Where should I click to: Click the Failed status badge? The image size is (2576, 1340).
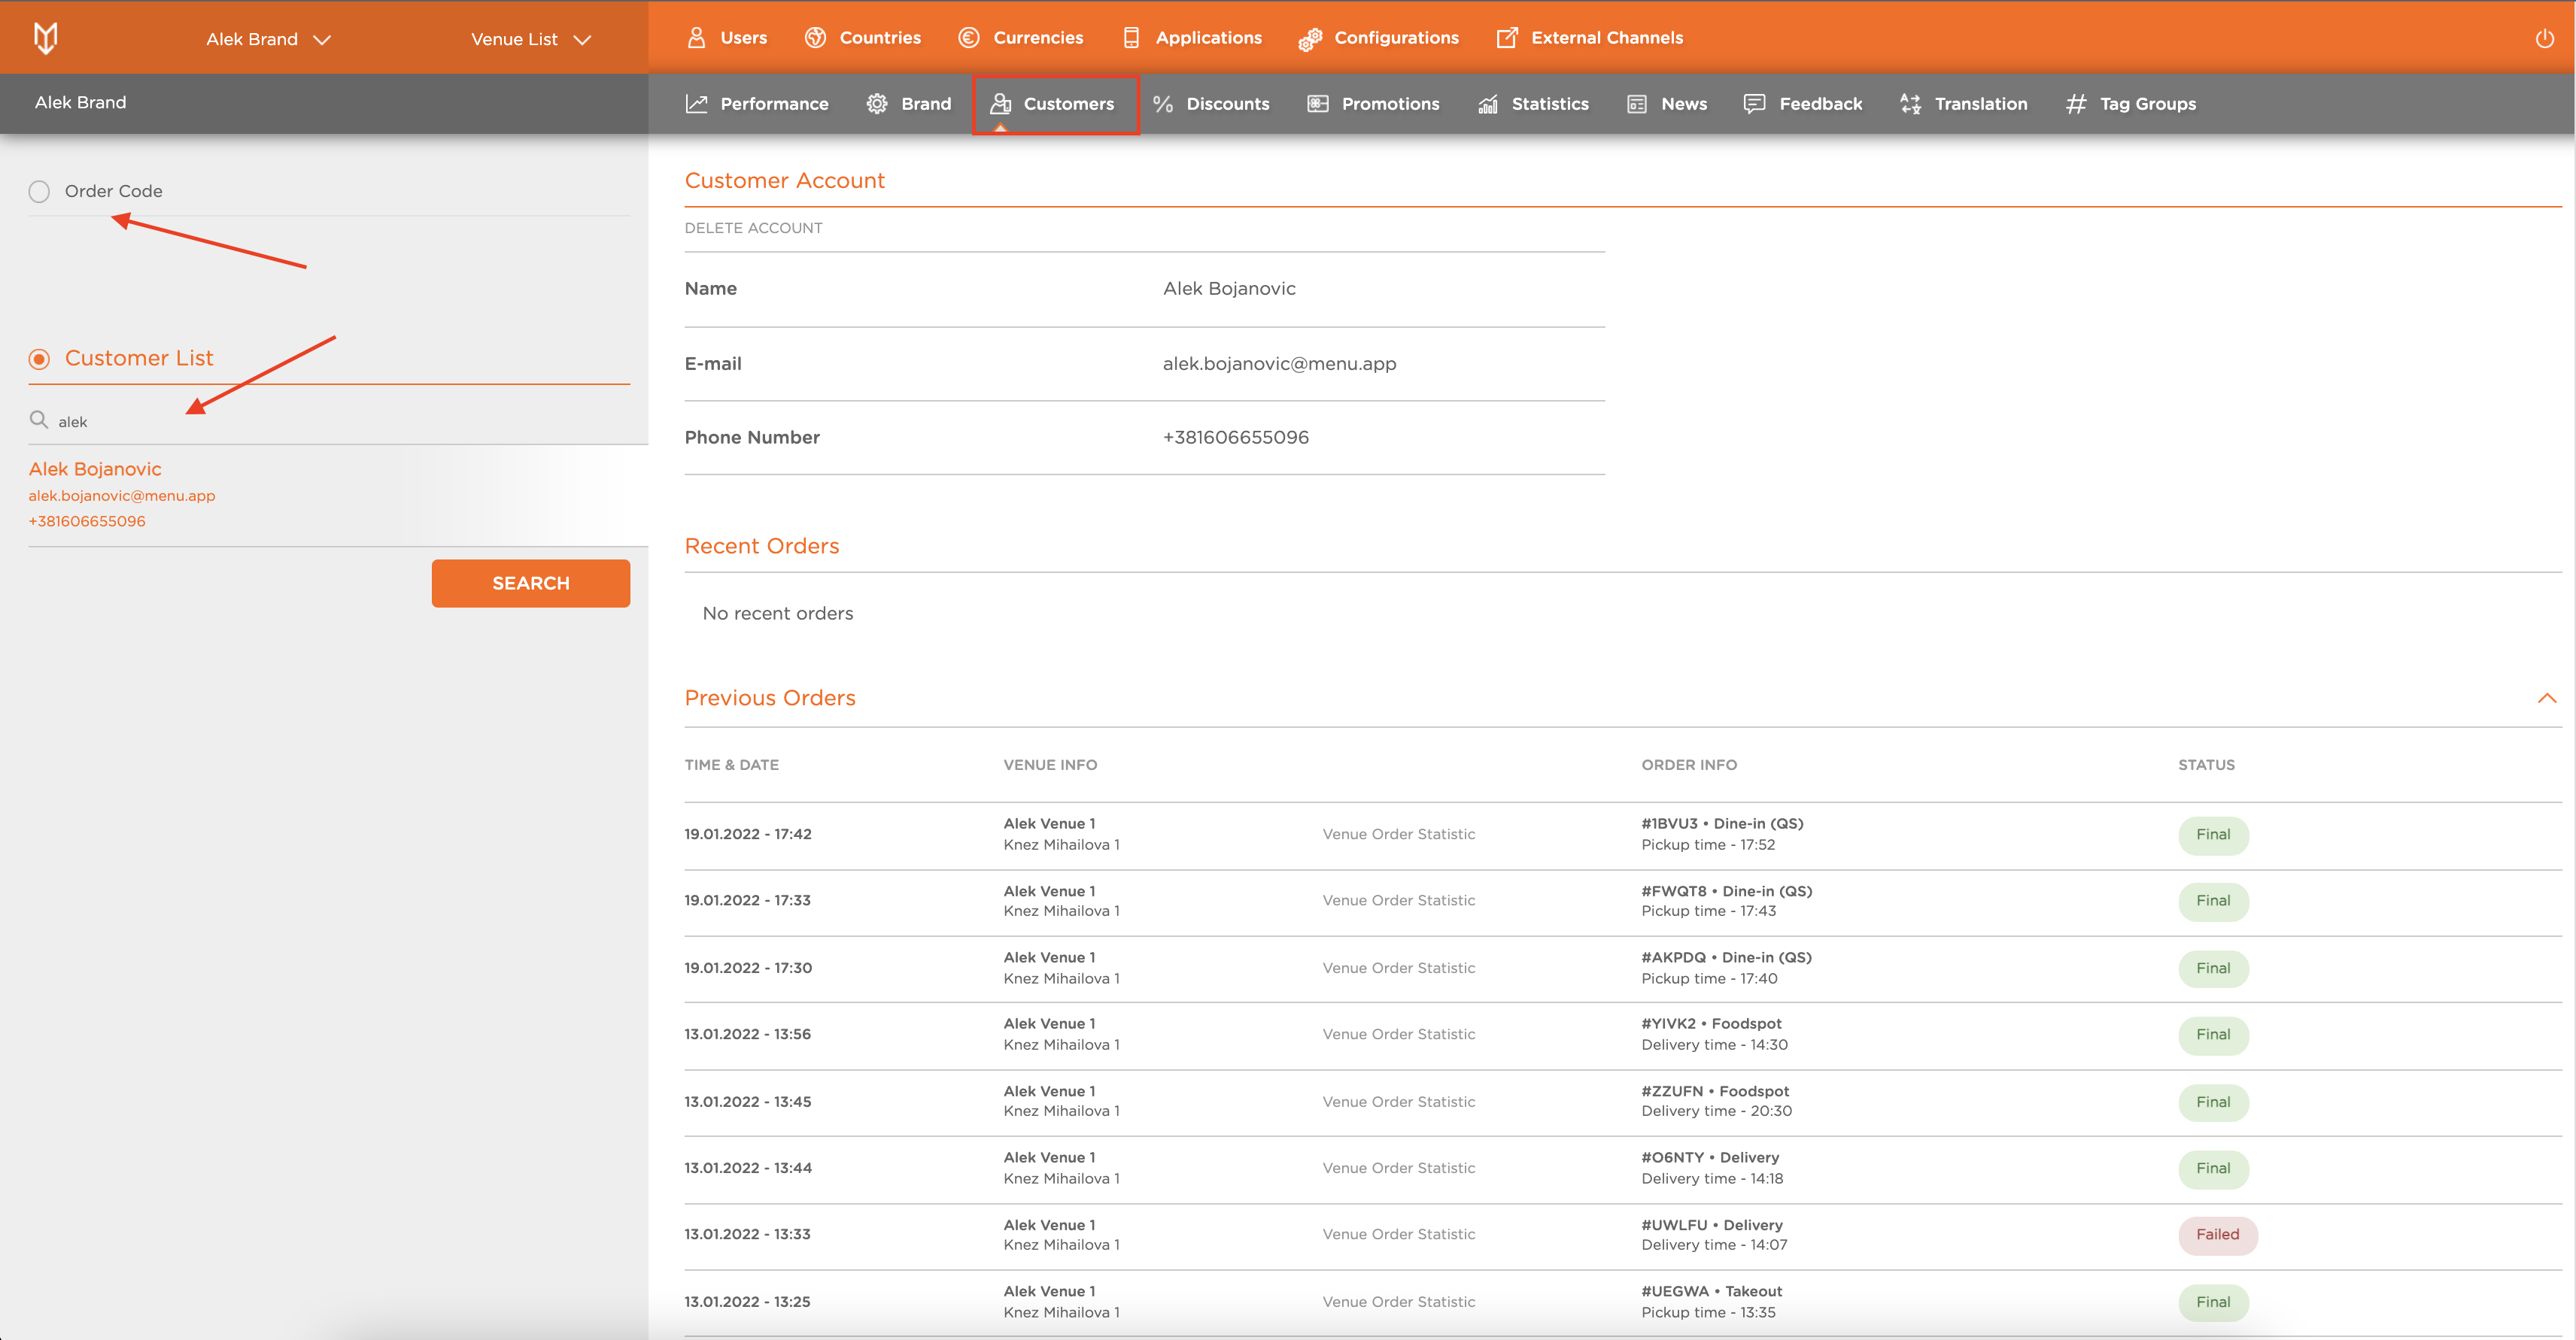tap(2217, 1234)
